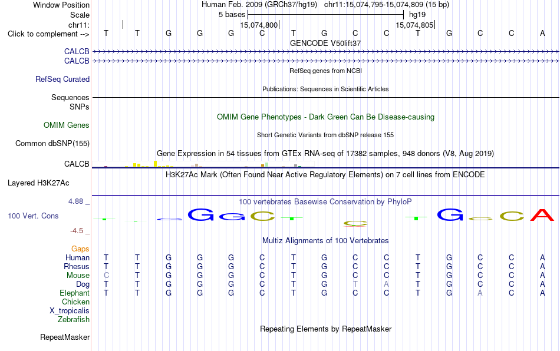Click the Publications Sequences horizontal track line
The image size is (560, 351).
[x=325, y=97]
